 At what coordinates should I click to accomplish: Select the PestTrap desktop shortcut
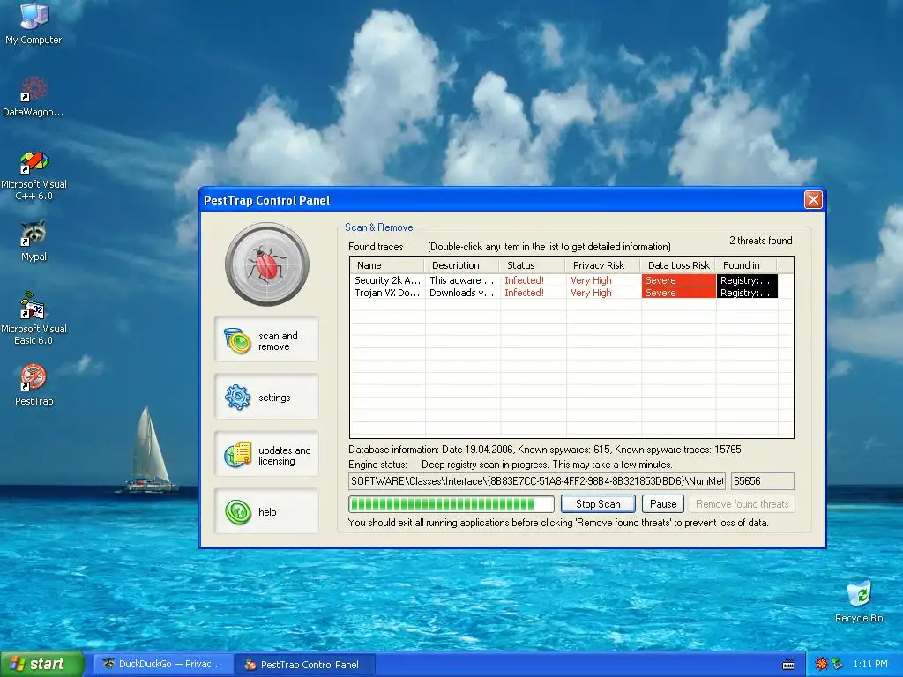[34, 385]
